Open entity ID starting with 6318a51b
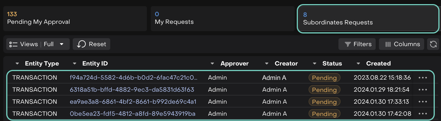This screenshot has width=441, height=121. [132, 90]
